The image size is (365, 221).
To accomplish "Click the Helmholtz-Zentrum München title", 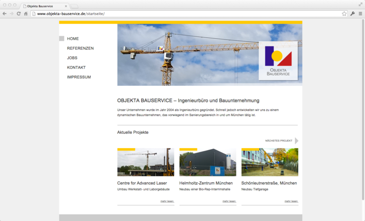I will click(x=206, y=183).
